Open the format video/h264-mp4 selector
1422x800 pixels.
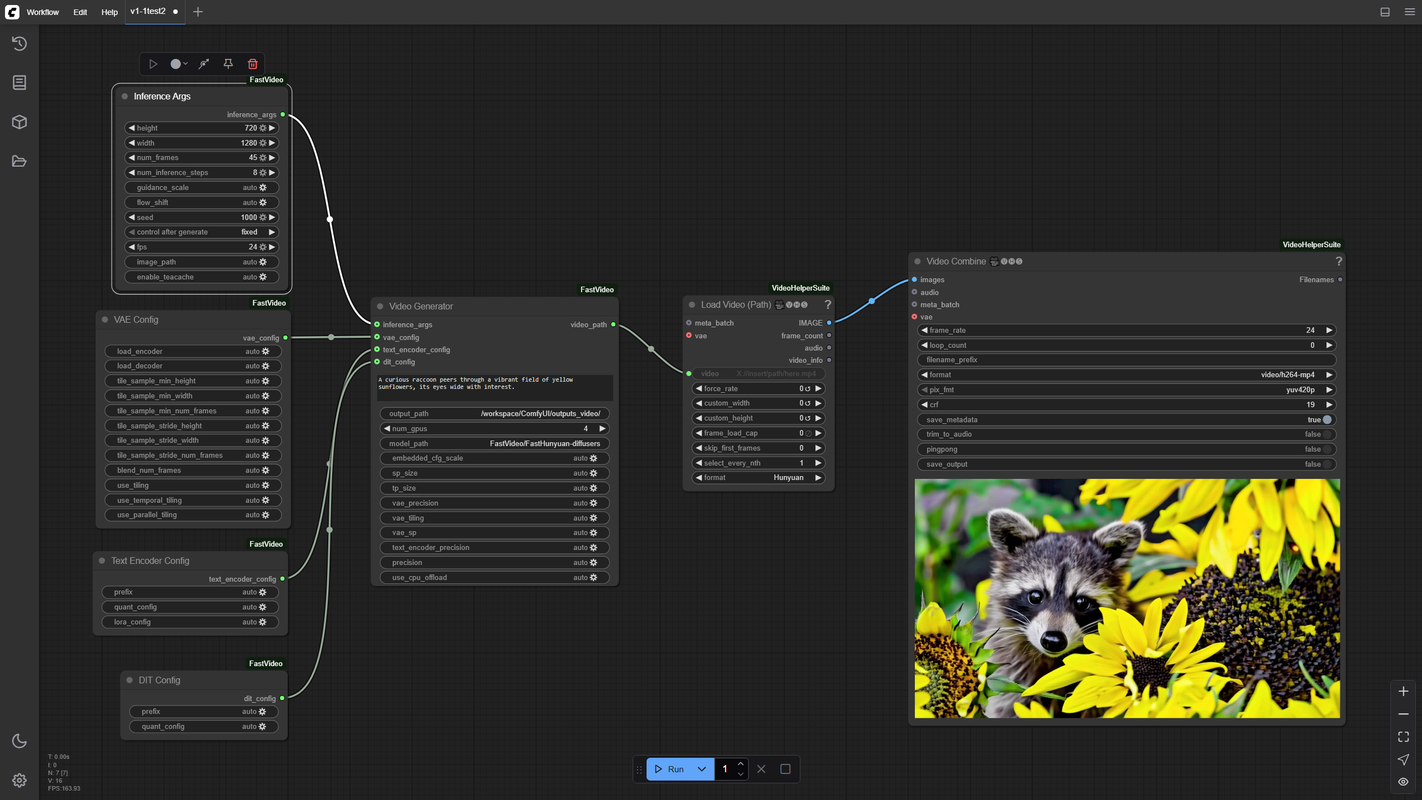[x=1126, y=374]
